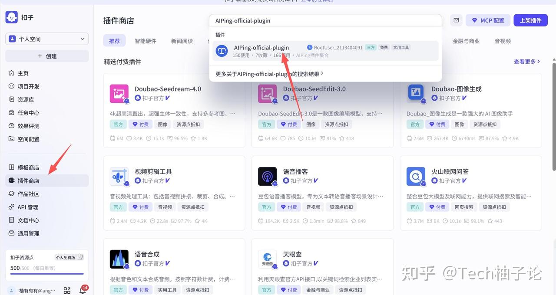556x295 pixels.
Task: Click the 查看更多 link
Action: pos(527,62)
